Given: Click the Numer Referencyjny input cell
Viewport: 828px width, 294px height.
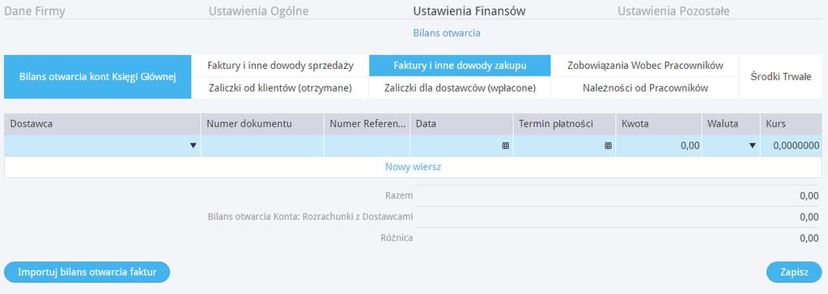Looking at the screenshot, I should (367, 146).
